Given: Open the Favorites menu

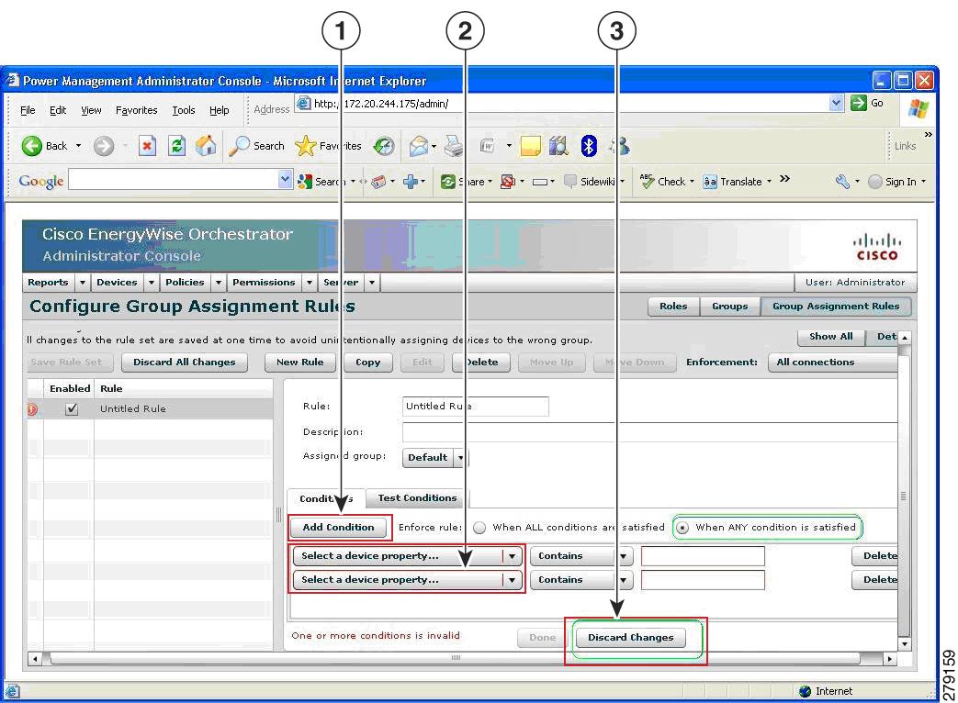Looking at the screenshot, I should [136, 110].
